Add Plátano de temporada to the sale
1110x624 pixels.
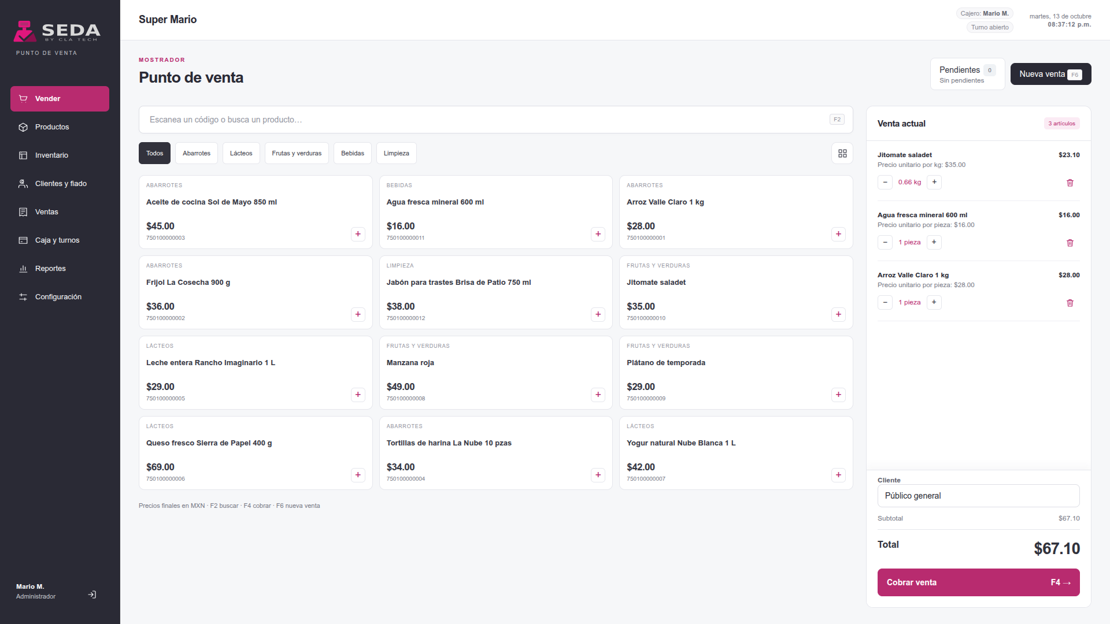838,395
